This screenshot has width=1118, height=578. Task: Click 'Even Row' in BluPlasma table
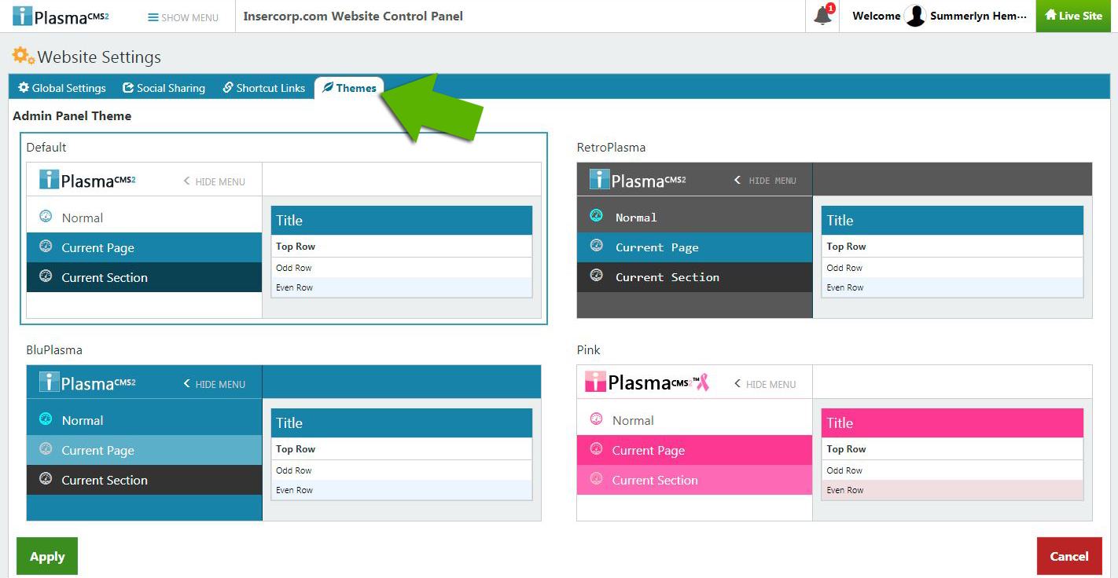[294, 490]
